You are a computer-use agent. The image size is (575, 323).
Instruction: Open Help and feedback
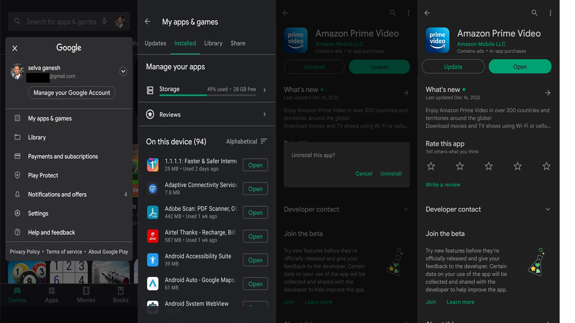coord(69,232)
